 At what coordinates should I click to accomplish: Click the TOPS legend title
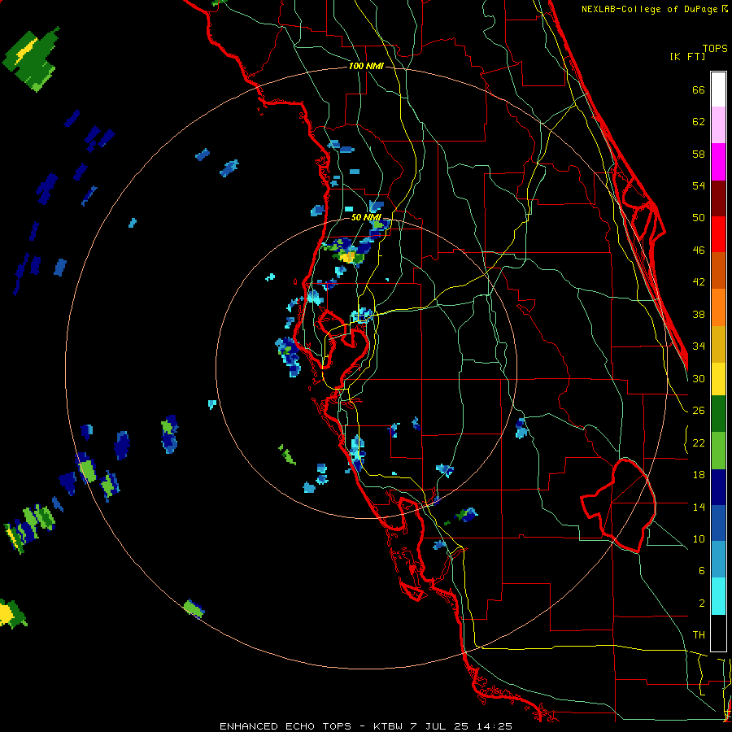pyautogui.click(x=715, y=49)
